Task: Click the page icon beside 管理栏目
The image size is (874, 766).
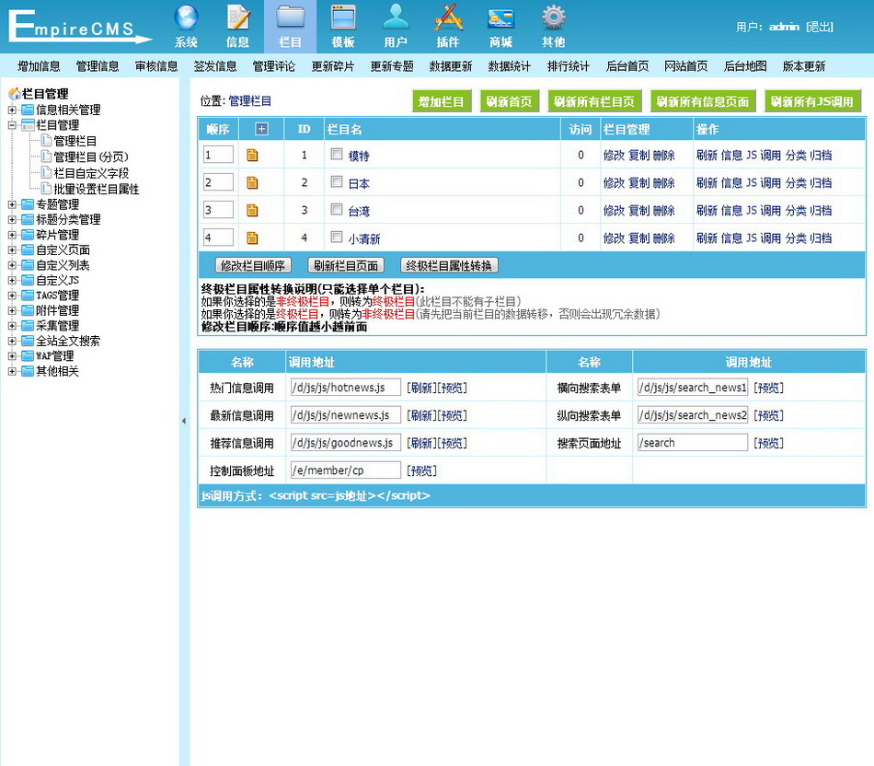Action: point(47,141)
